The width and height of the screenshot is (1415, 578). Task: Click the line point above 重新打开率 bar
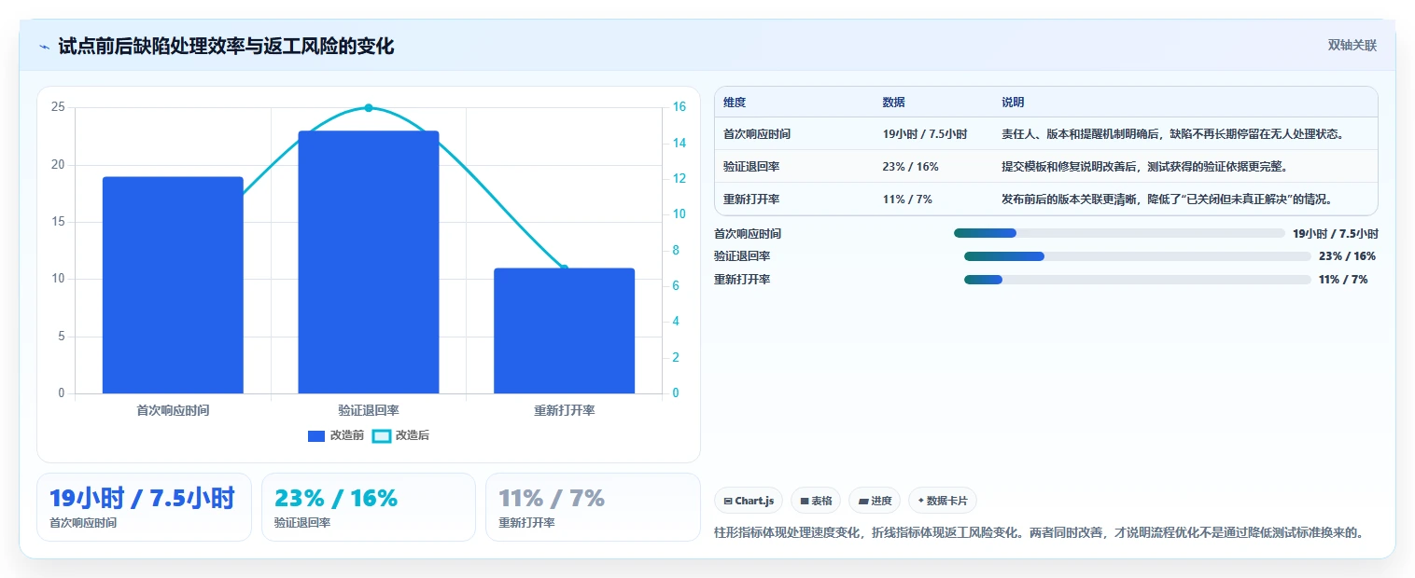(564, 268)
